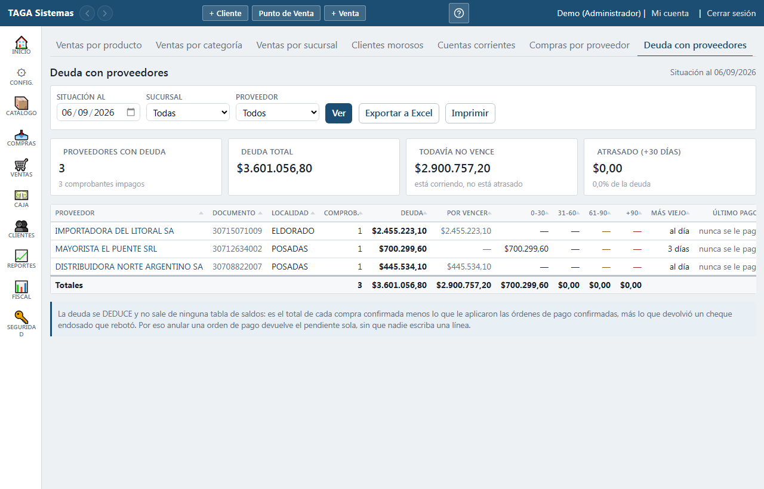Switch to Cuentas corrientes tab

tap(476, 45)
